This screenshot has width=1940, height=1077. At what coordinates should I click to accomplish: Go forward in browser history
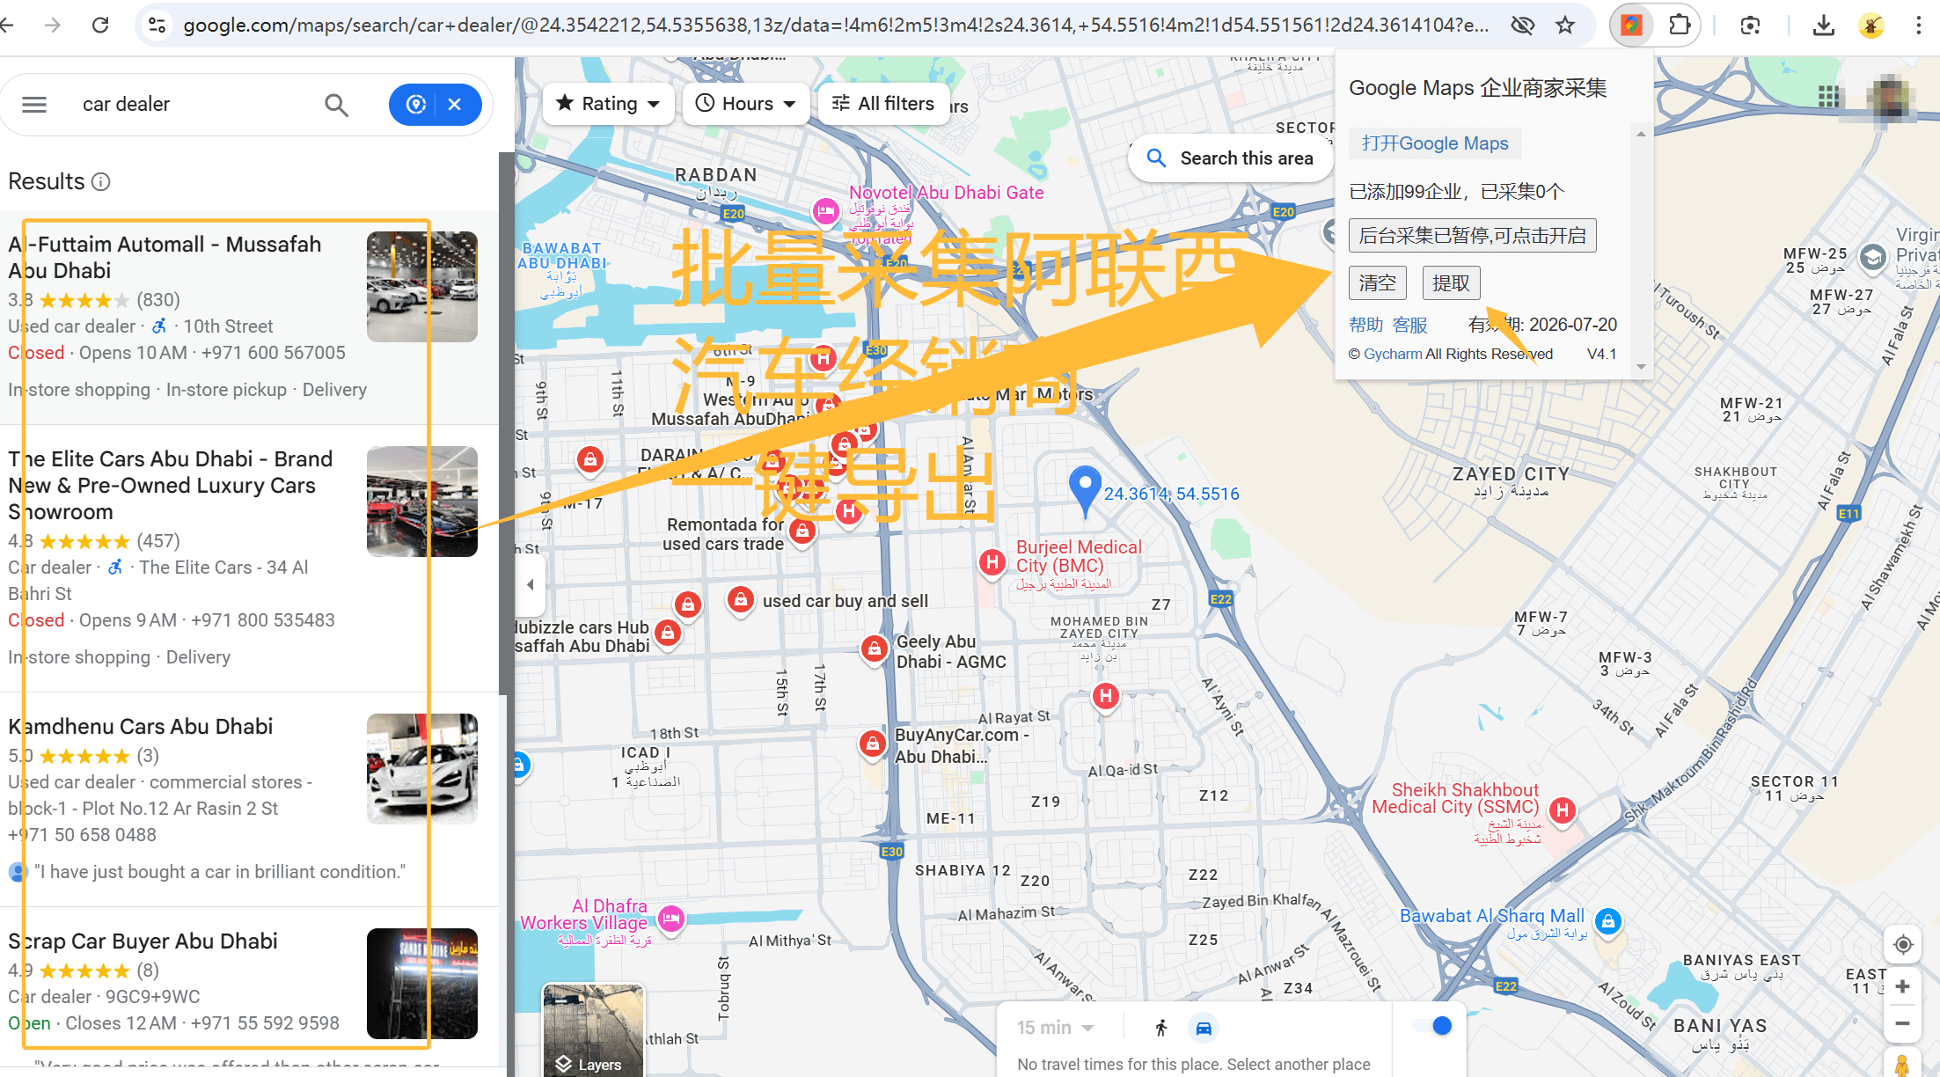click(x=53, y=25)
